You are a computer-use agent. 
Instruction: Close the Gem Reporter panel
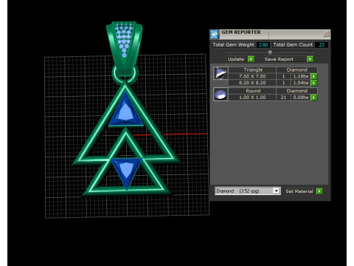click(326, 34)
